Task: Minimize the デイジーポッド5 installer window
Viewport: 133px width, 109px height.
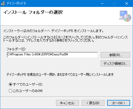Action: coord(102,3)
